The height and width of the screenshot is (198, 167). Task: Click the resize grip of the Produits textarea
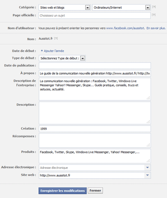pyautogui.click(x=148, y=160)
